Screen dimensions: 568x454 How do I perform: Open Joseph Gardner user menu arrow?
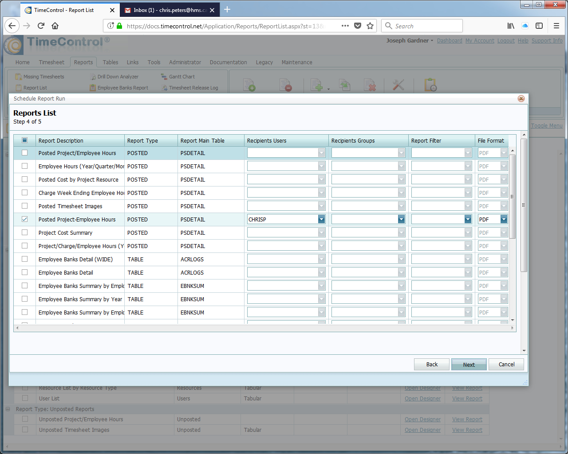pyautogui.click(x=432, y=41)
